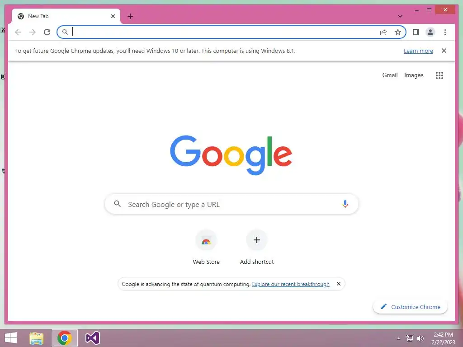The width and height of the screenshot is (463, 347).
Task: Click the search icon in the address bar
Action: 65,32
